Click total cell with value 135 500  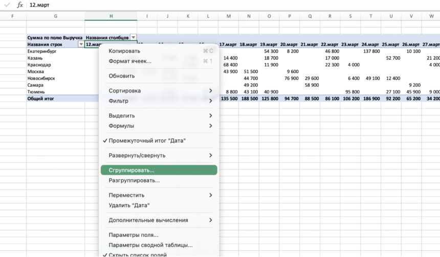[229, 99]
